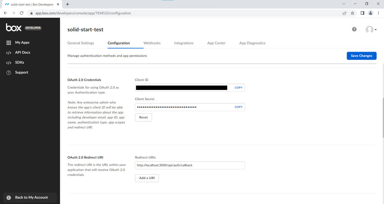Open SDKs in sidebar
Screen dimensions: 384x204
pyautogui.click(x=20, y=62)
